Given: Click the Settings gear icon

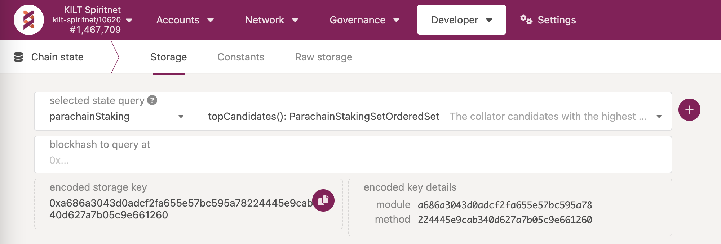Looking at the screenshot, I should tap(526, 20).
